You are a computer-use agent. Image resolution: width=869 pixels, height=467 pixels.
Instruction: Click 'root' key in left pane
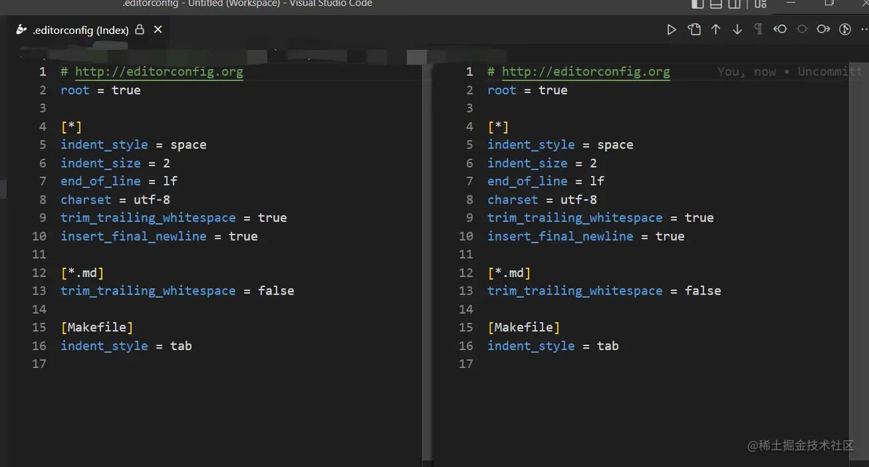(75, 90)
